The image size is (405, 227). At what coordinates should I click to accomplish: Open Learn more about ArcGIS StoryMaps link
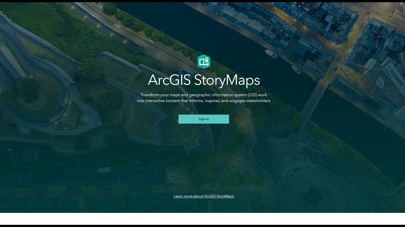tap(204, 196)
